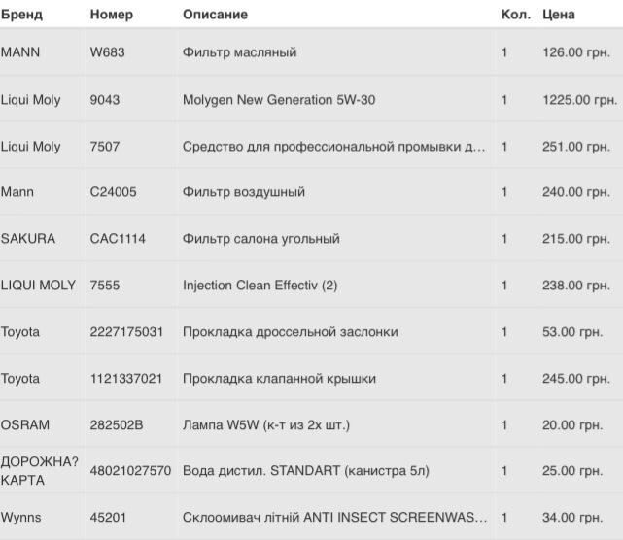Click the 1225.00 грн. price
Image resolution: width=623 pixels, height=540 pixels.
(x=579, y=99)
